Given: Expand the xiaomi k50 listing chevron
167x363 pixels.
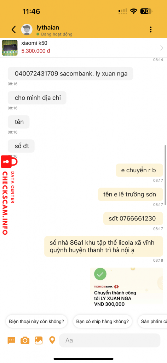Looking at the screenshot, I should 162,48.
